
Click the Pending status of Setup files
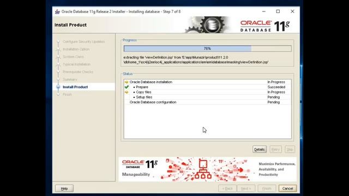click(x=274, y=97)
